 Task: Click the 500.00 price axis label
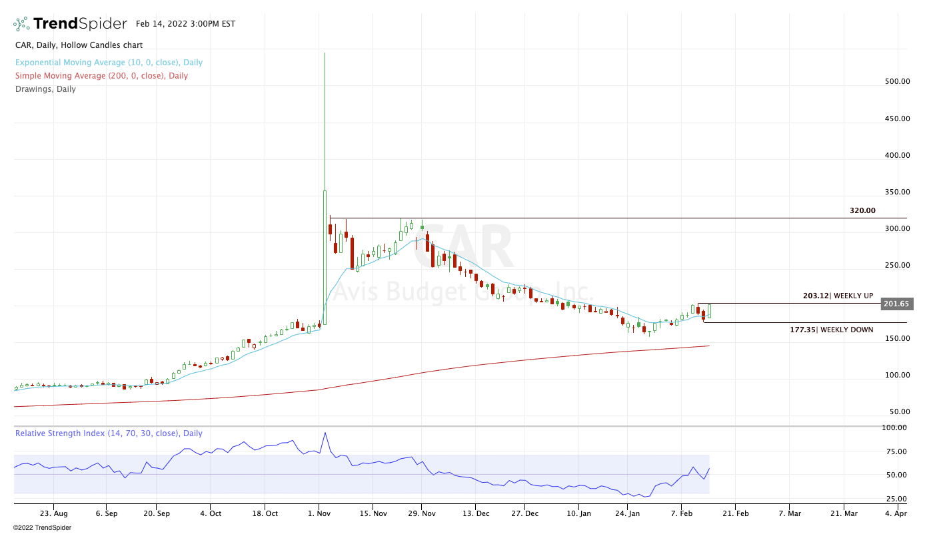pos(898,82)
